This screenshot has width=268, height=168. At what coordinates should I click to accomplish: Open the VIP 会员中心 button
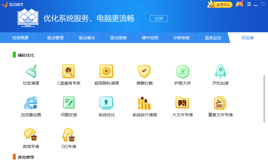[220, 4]
